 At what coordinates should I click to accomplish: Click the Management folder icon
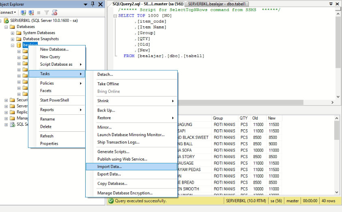pos(13,118)
